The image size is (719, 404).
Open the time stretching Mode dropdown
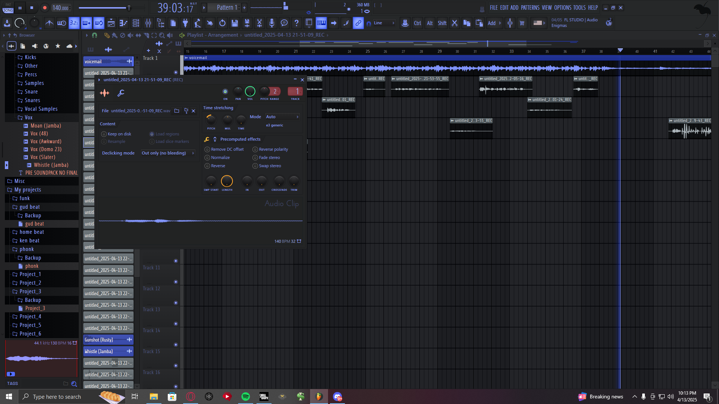[282, 117]
